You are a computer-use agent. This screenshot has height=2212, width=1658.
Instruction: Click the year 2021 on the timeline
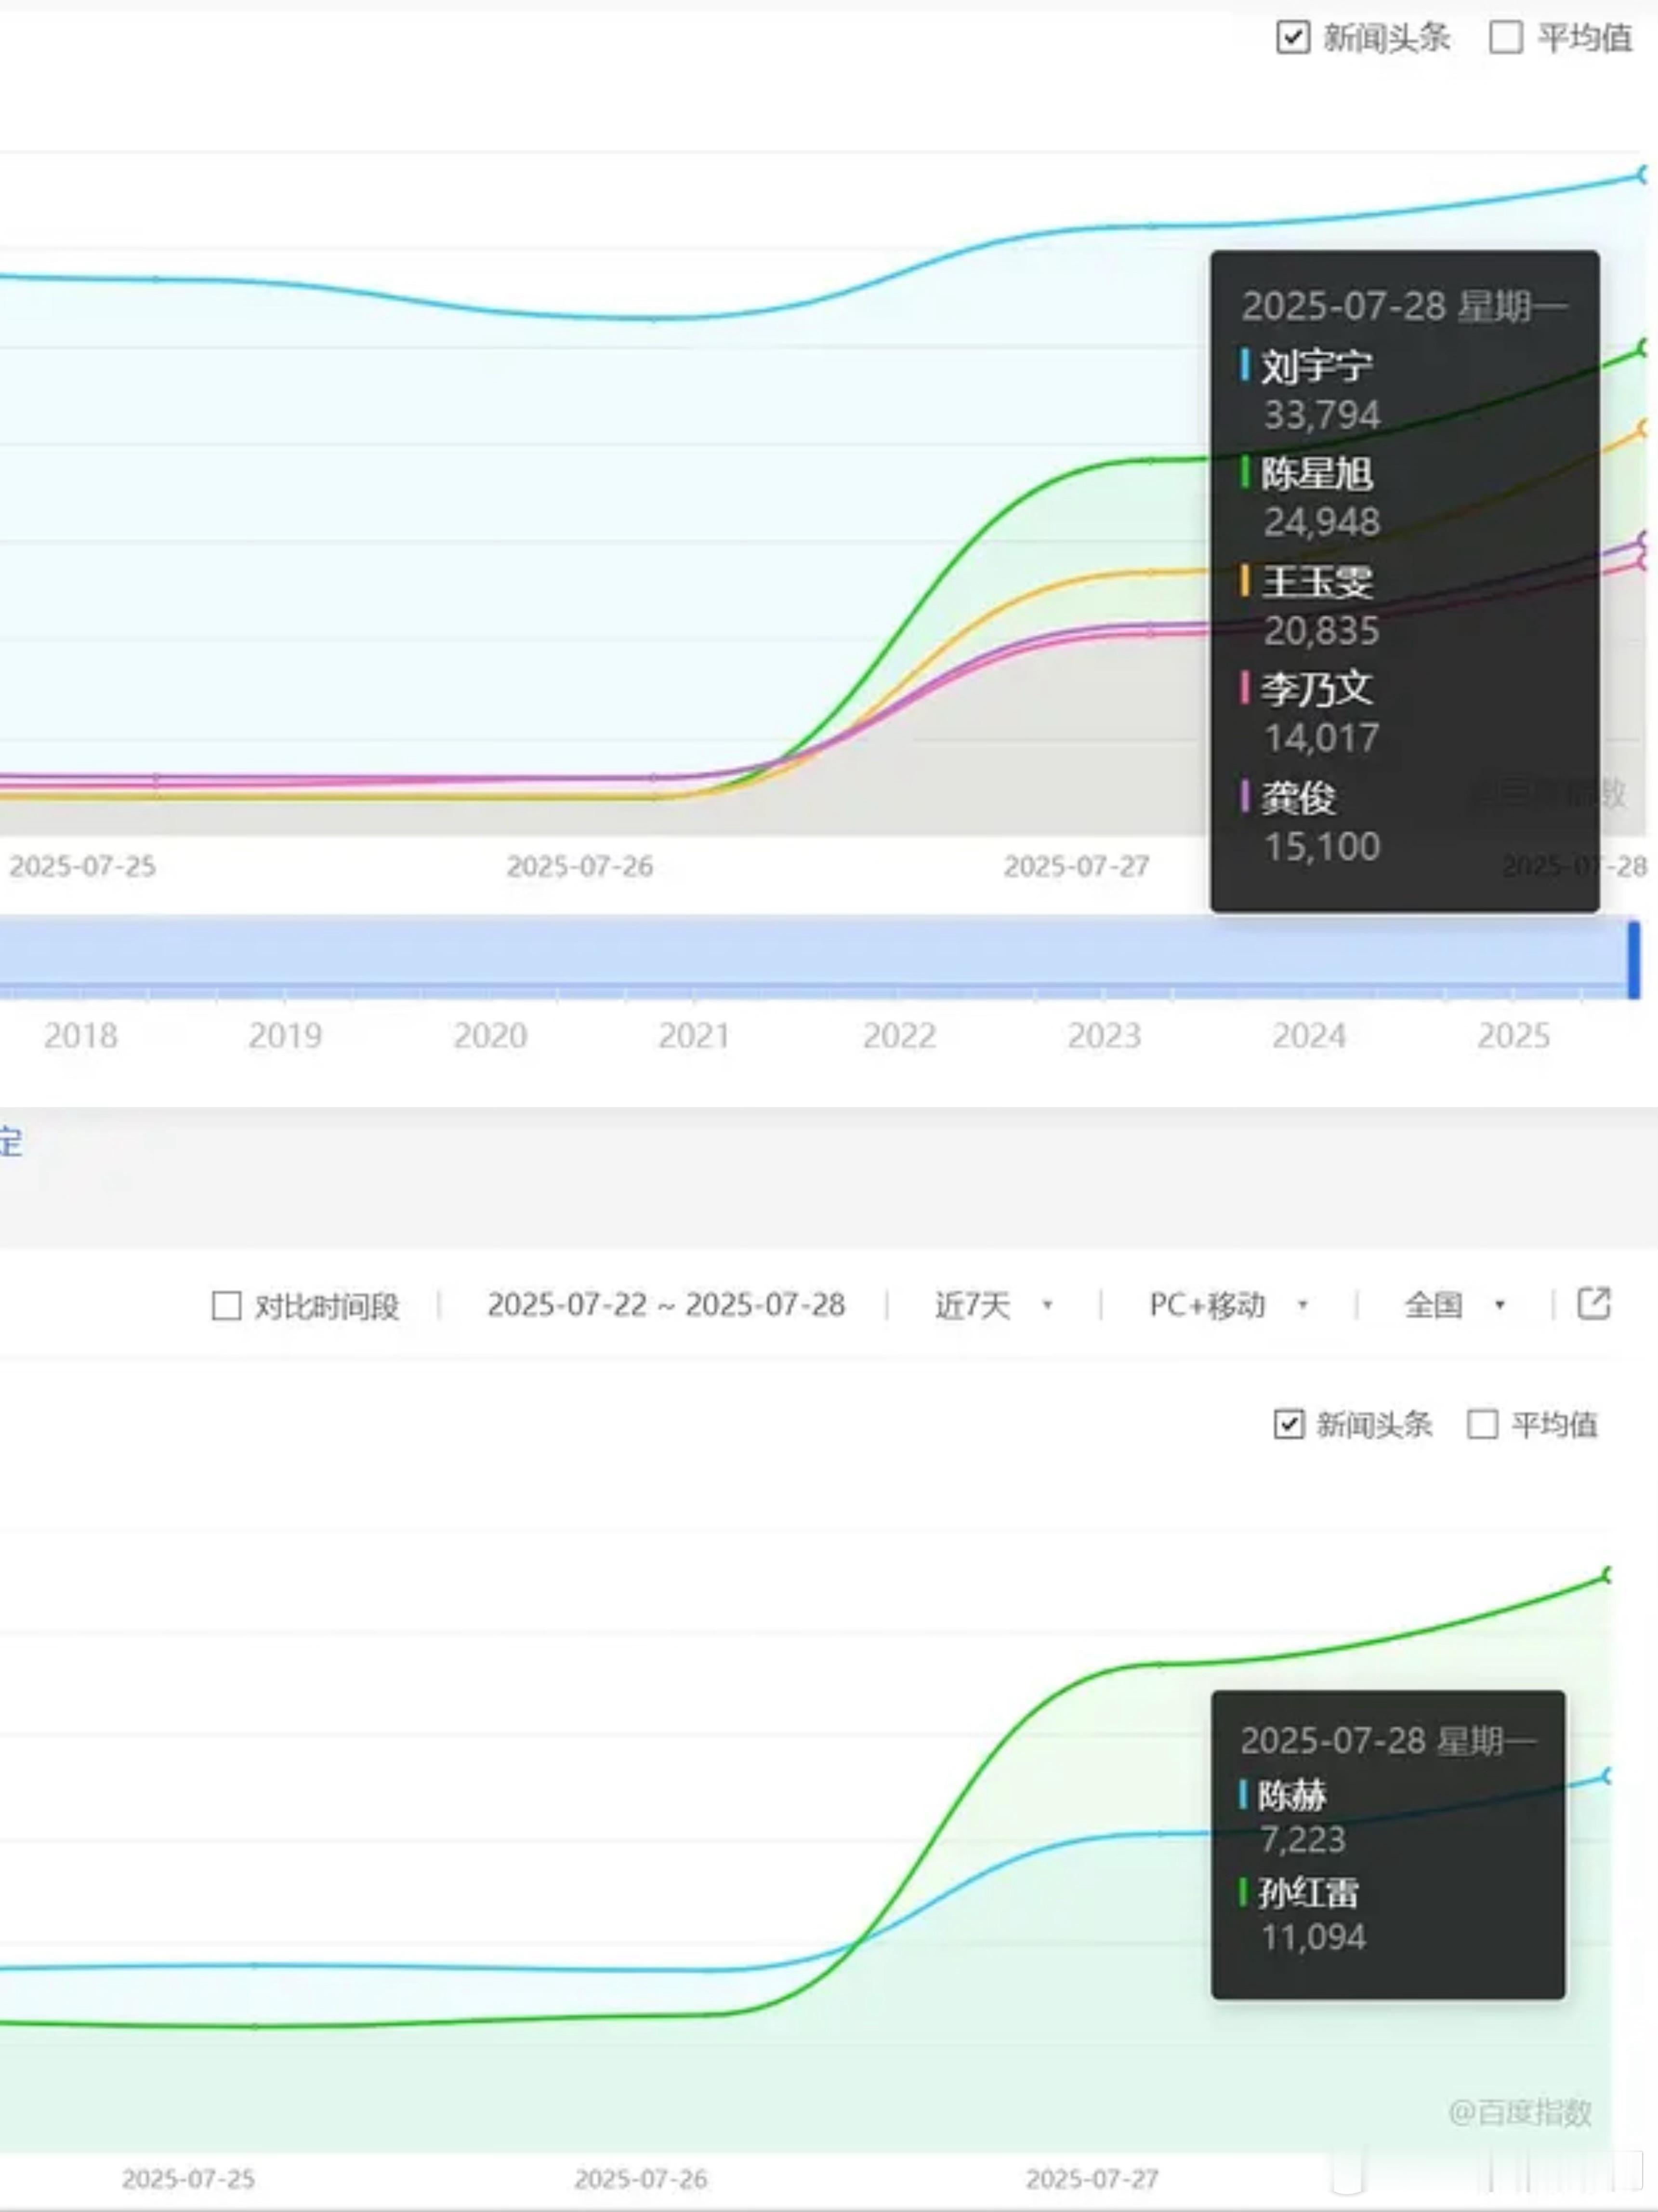695,1036
